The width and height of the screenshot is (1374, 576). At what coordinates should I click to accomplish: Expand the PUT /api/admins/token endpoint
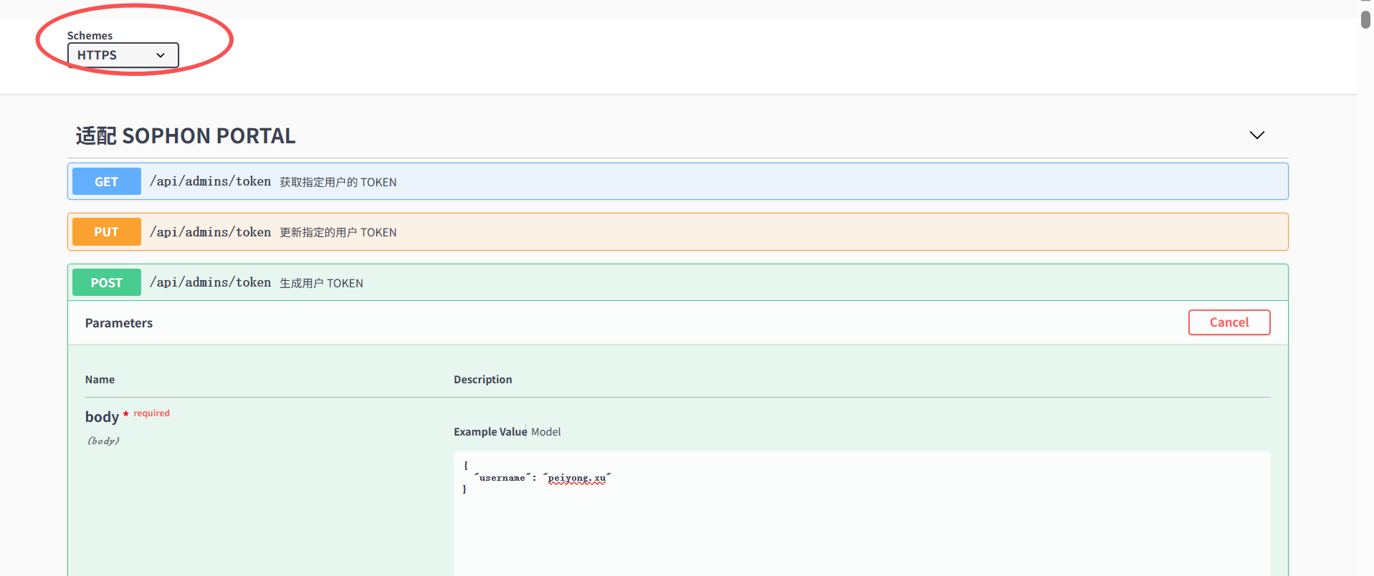pos(677,232)
